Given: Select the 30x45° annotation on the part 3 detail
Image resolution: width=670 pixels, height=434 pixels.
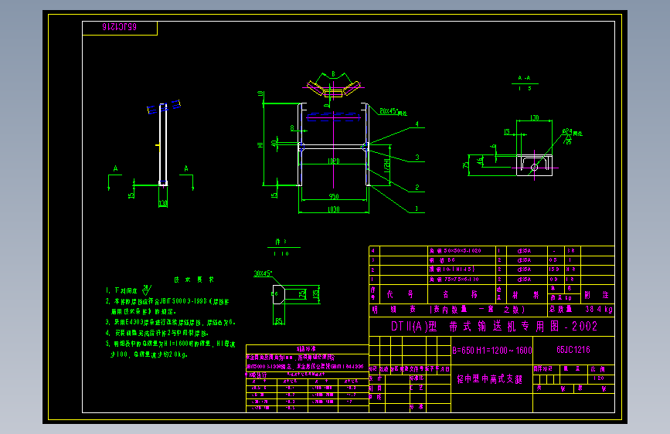Looking at the screenshot, I should pos(263,273).
